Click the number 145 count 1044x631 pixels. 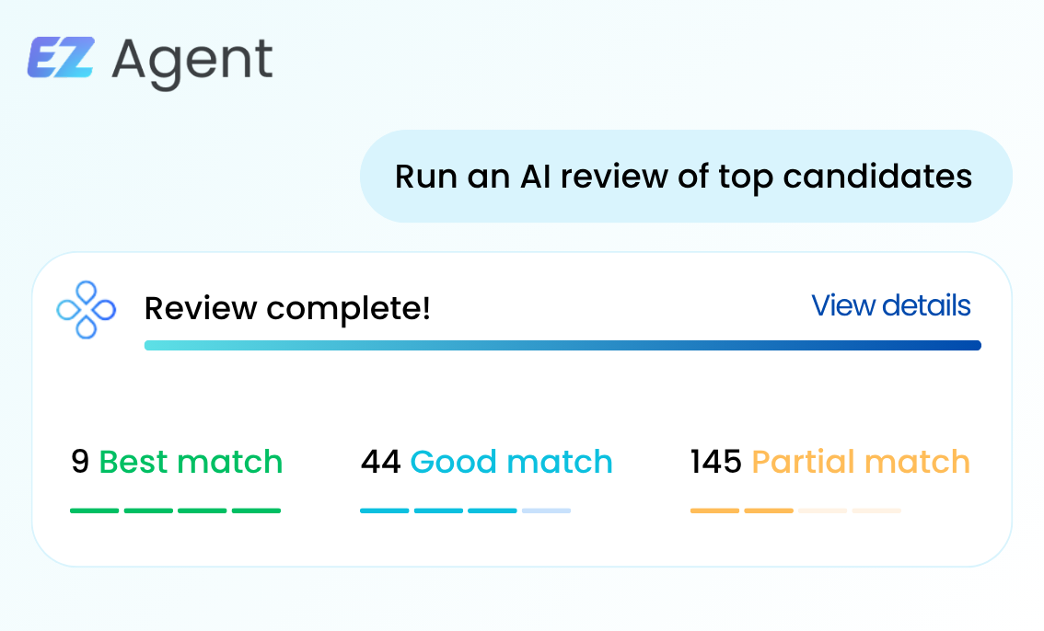(x=715, y=462)
